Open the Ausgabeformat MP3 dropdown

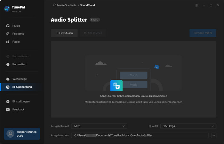[x=99, y=126]
